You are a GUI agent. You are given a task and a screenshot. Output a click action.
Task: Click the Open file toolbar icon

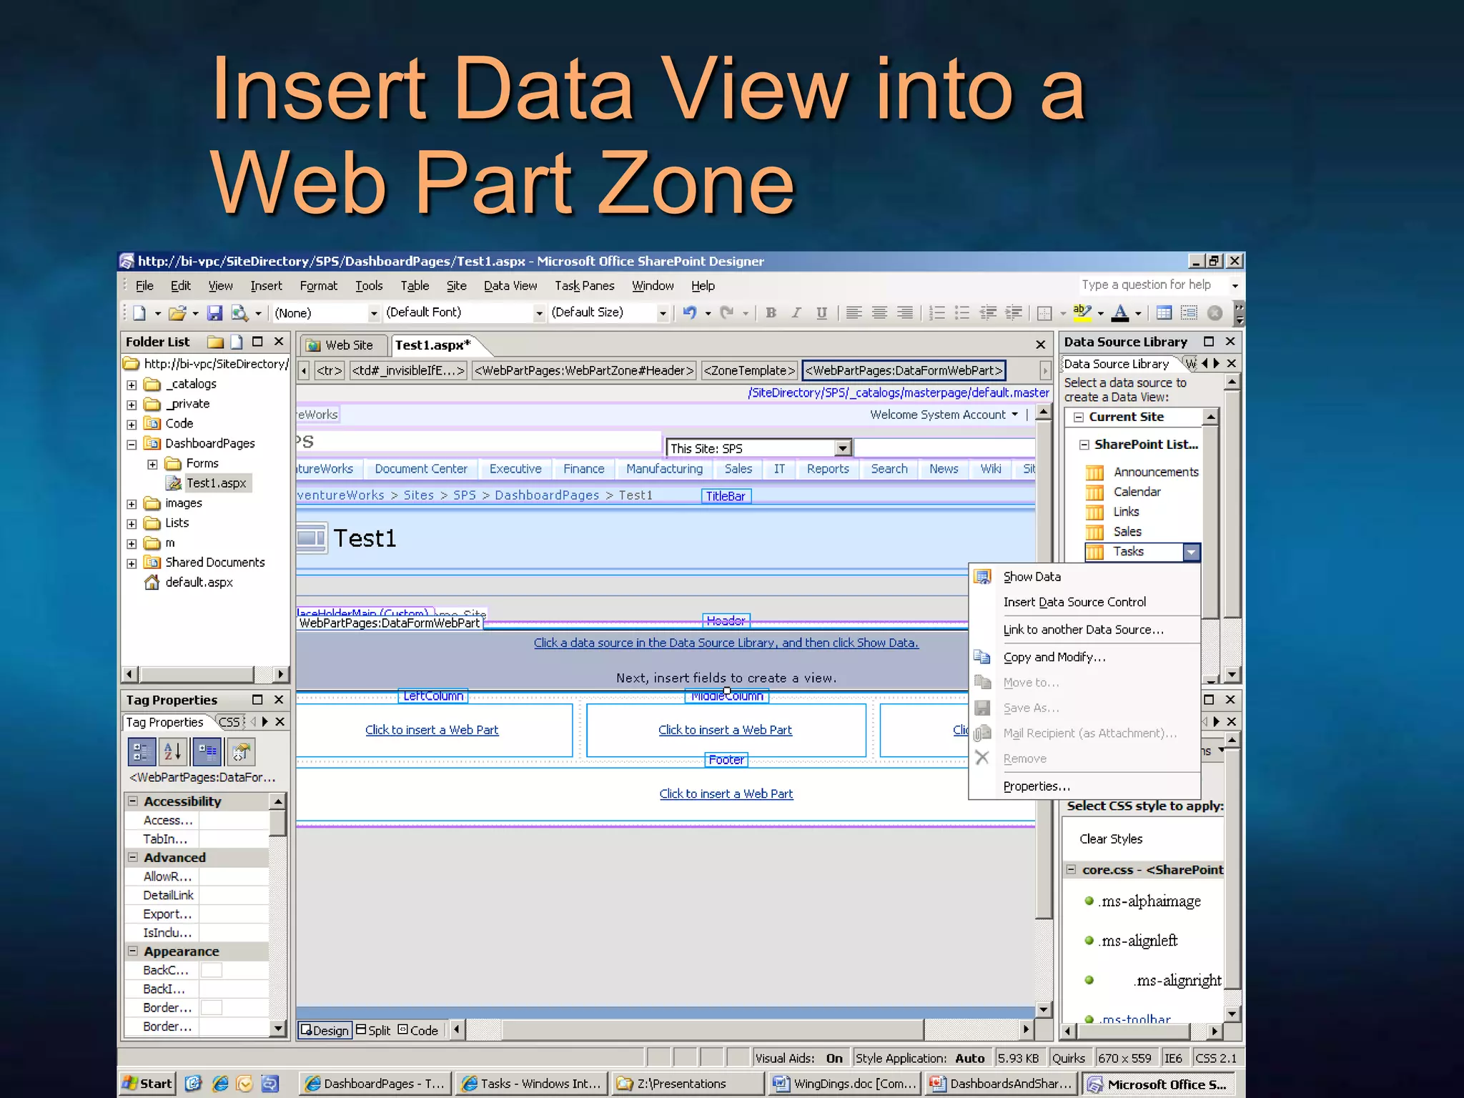(x=177, y=313)
